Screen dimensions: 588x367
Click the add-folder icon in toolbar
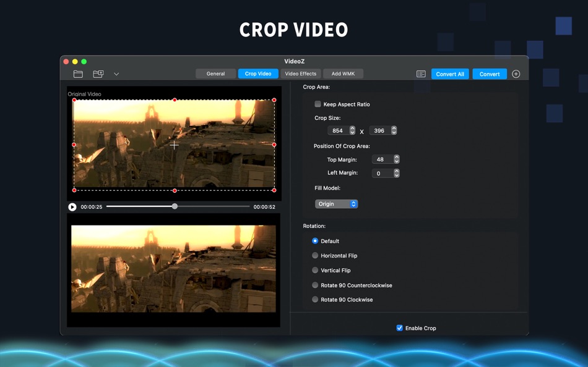98,74
